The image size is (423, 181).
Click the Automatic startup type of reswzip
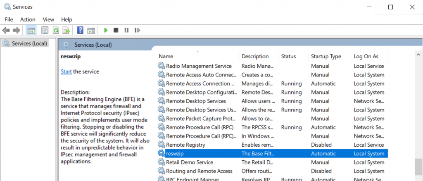[x=323, y=153]
